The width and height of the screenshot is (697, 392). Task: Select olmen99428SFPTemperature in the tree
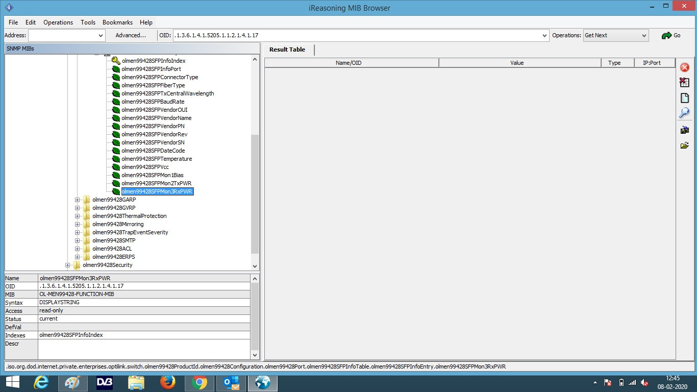point(157,159)
